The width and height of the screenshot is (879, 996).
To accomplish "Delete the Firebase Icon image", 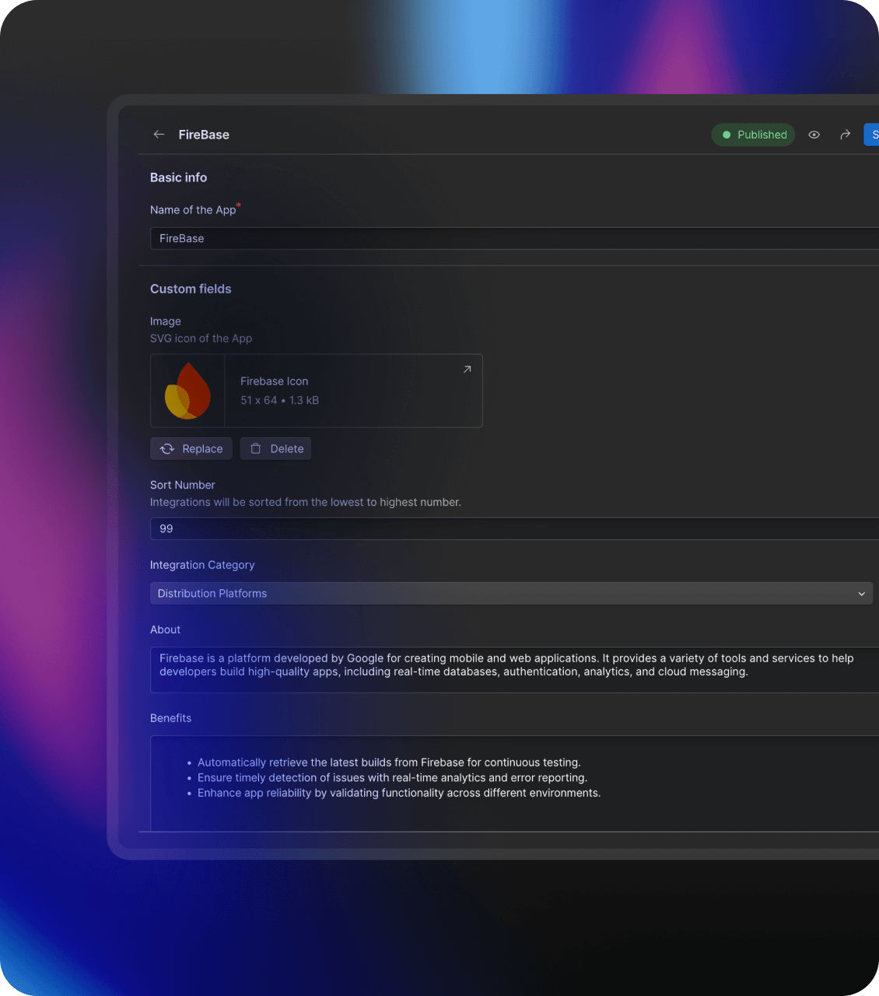I will click(x=275, y=449).
